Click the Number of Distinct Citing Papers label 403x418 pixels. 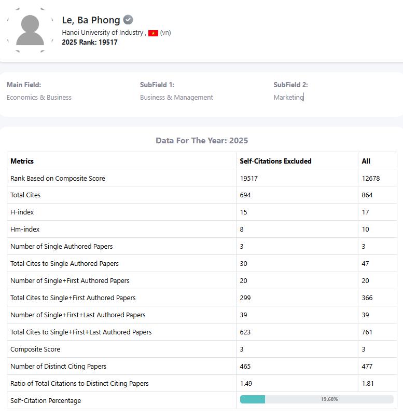tap(58, 366)
